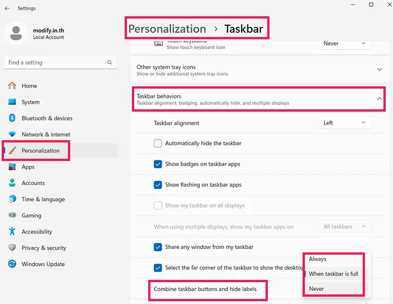
Task: Open Apps settings page
Action: coord(28,167)
